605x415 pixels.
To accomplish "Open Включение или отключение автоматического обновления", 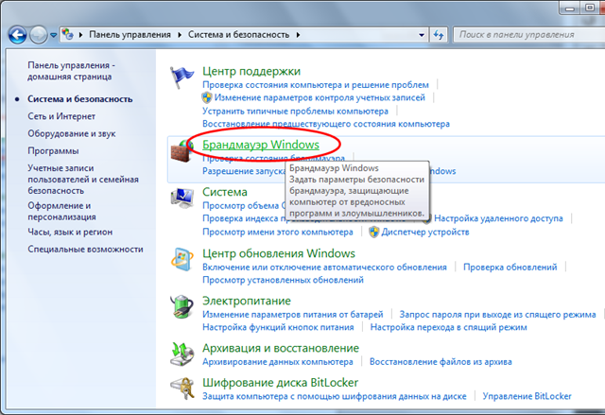I will (324, 267).
